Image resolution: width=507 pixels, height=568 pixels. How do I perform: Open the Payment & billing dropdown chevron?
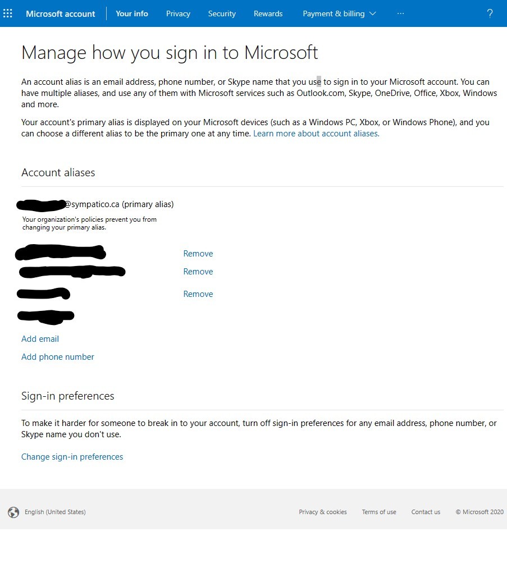point(372,13)
